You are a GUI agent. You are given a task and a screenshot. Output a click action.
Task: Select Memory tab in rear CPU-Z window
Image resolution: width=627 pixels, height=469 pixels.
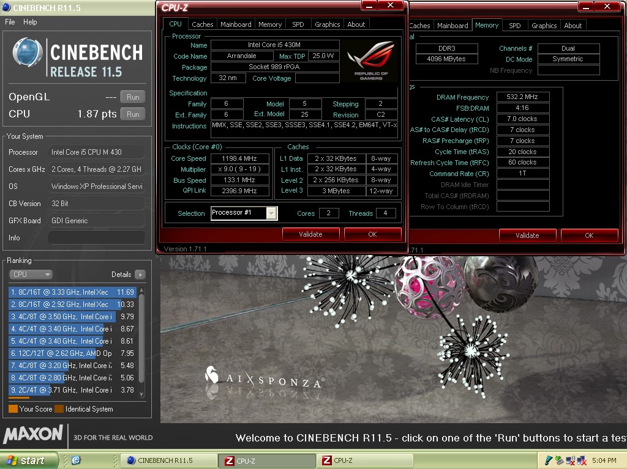coord(487,25)
